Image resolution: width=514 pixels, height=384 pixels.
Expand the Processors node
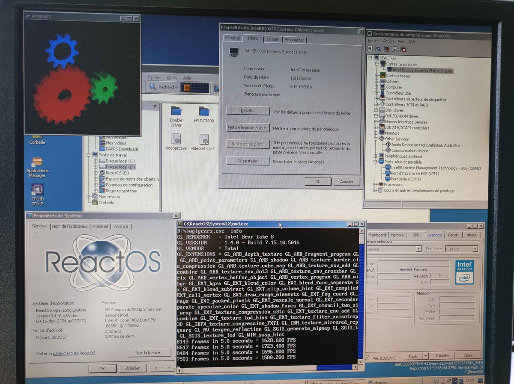click(x=376, y=185)
